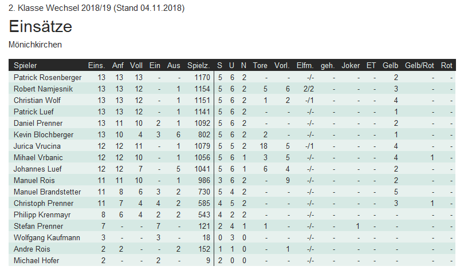The image size is (464, 270).
Task: Open Mihael Vrbanic's row
Action: click(37, 157)
